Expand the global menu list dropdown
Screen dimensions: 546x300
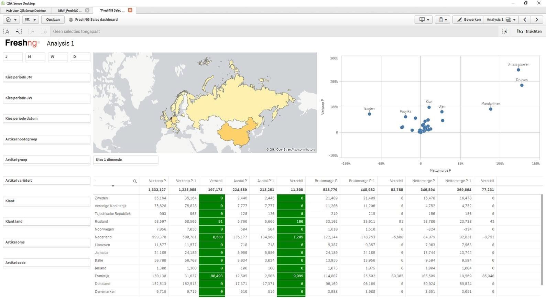coord(30,20)
